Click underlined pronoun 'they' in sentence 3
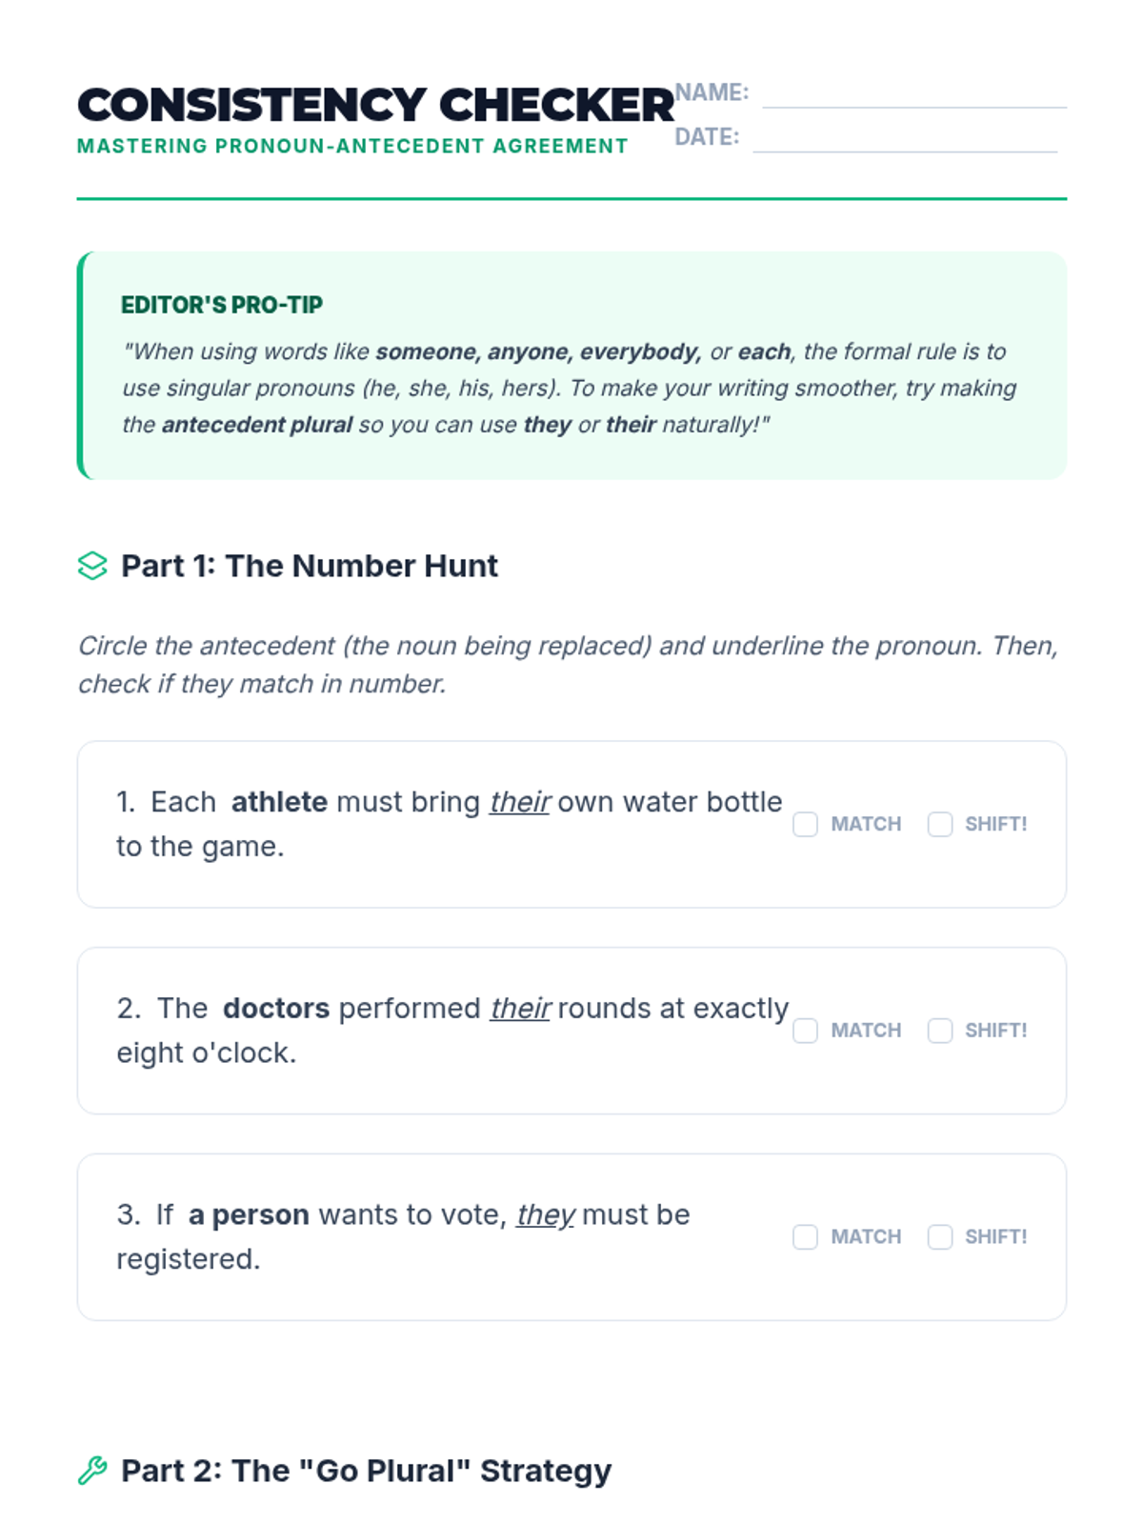This screenshot has width=1143, height=1524. (545, 1215)
